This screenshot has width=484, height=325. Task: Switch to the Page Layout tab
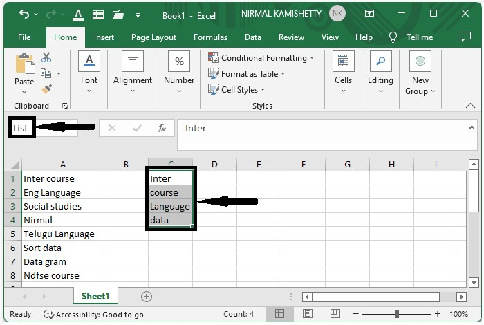click(x=153, y=37)
